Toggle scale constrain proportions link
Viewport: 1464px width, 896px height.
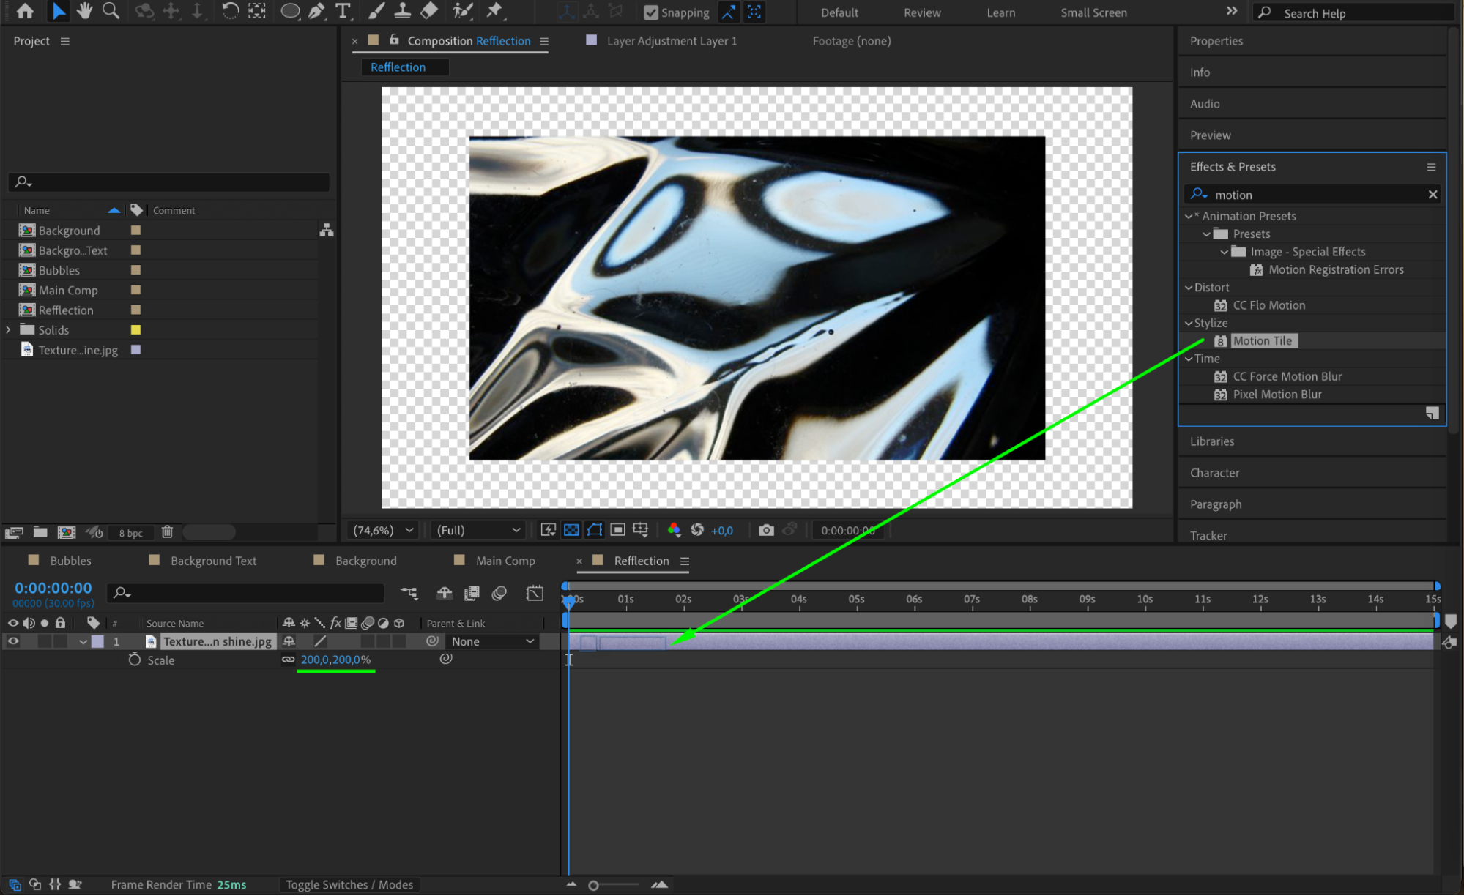(x=289, y=660)
